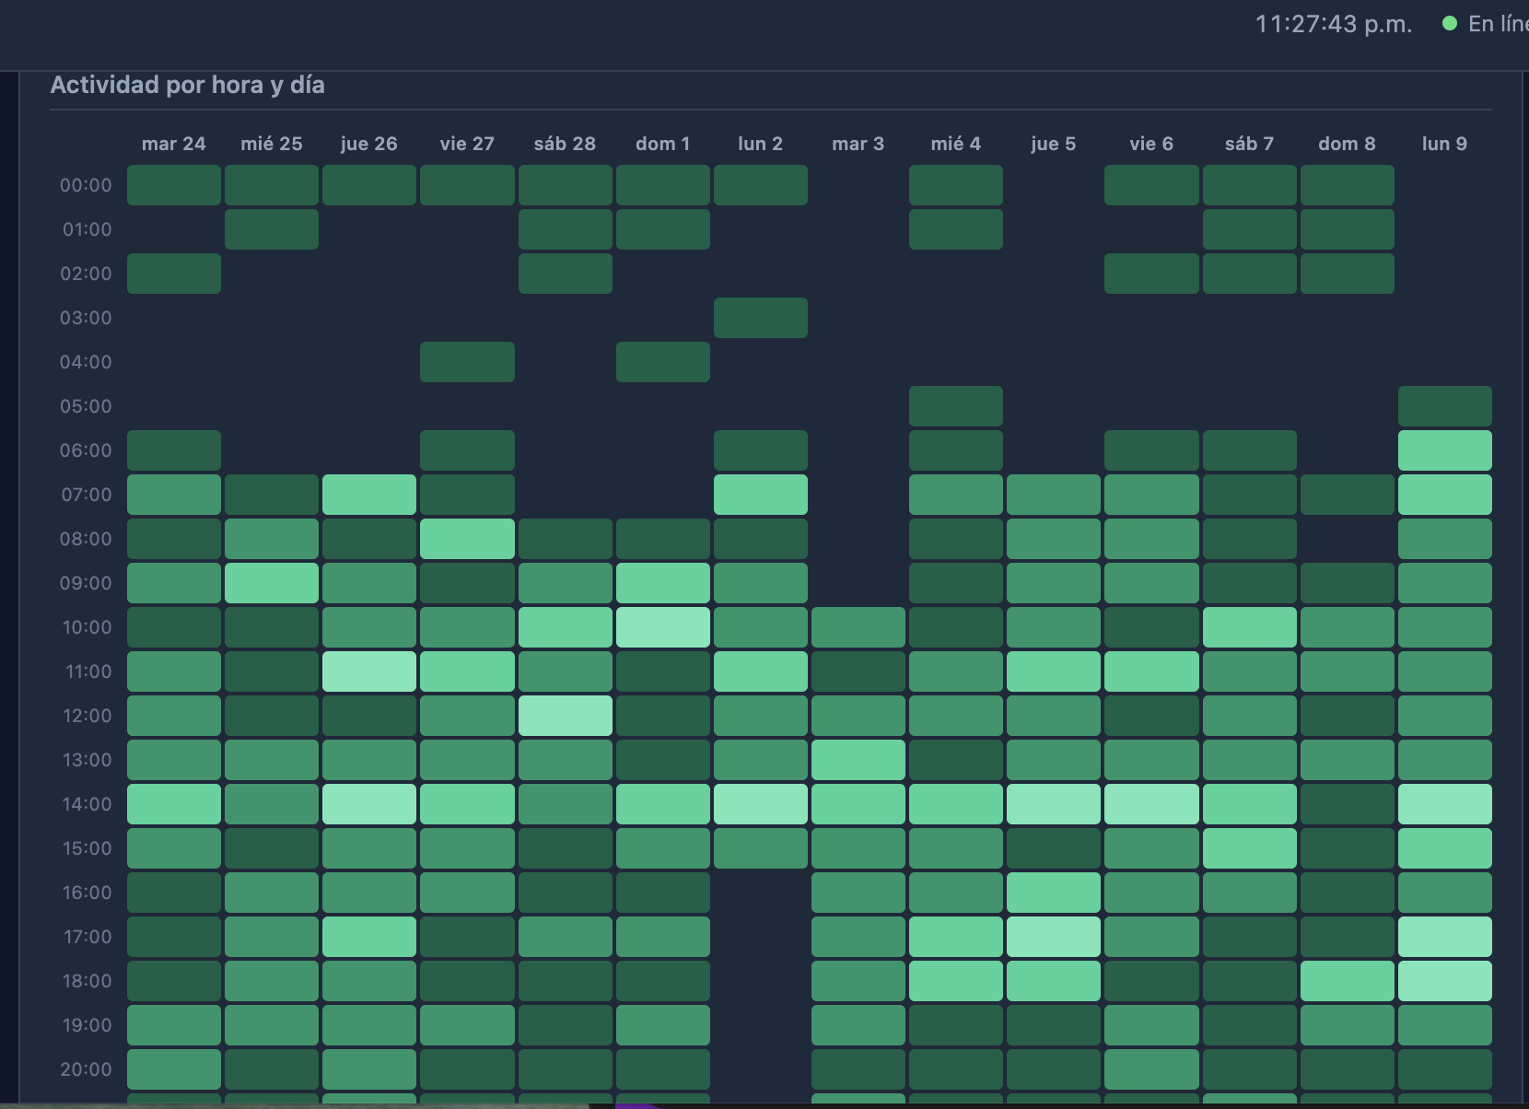This screenshot has height=1109, width=1529.
Task: Click the jue 5 cell at 17:00
Action: coord(1053,937)
